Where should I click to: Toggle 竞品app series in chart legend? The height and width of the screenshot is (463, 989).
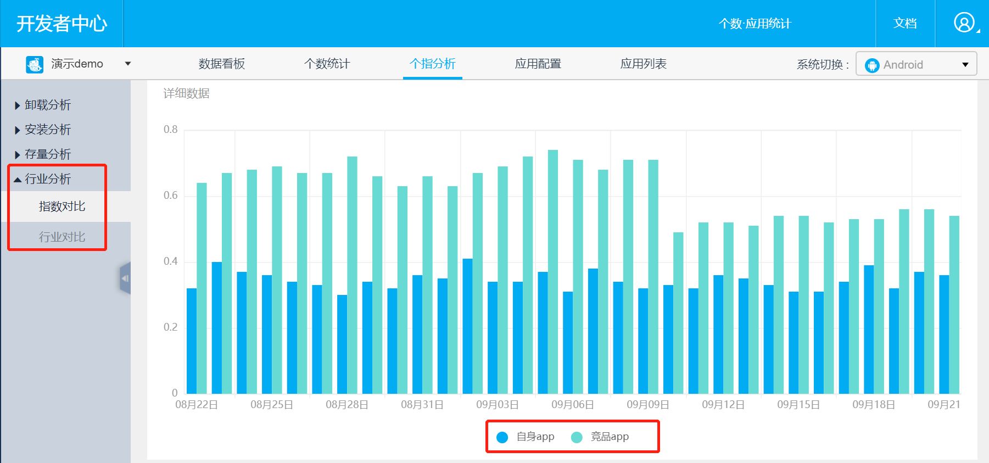[x=600, y=437]
